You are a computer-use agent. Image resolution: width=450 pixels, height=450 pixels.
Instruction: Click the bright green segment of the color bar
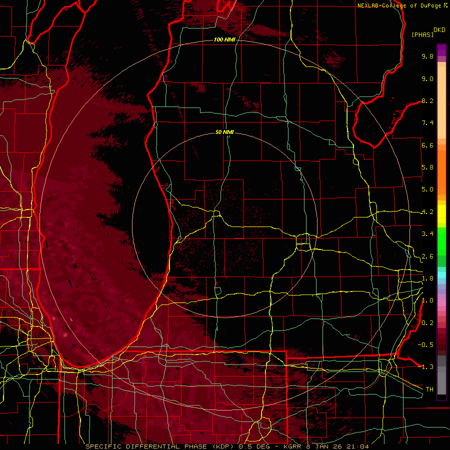tap(441, 240)
